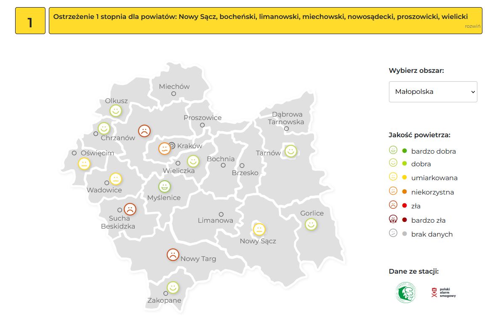Click the red sad face near Kraków
Image resolution: width=490 pixels, height=325 pixels.
[144, 131]
